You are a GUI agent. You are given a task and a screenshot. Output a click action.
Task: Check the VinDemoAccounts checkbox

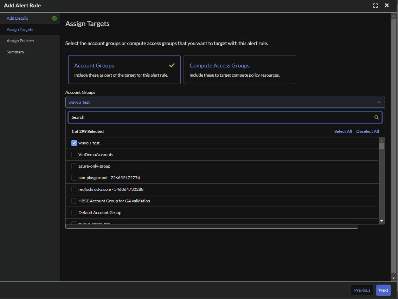pos(74,154)
